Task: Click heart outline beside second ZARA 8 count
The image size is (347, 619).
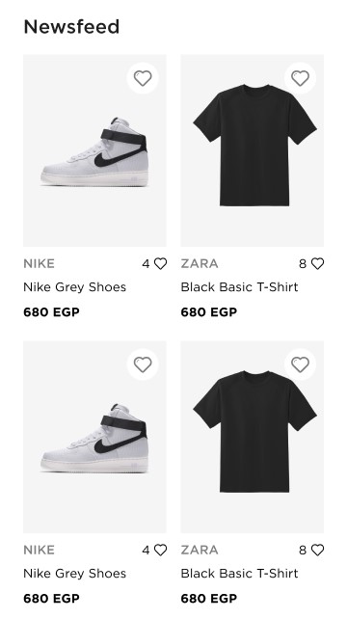Action: [317, 550]
